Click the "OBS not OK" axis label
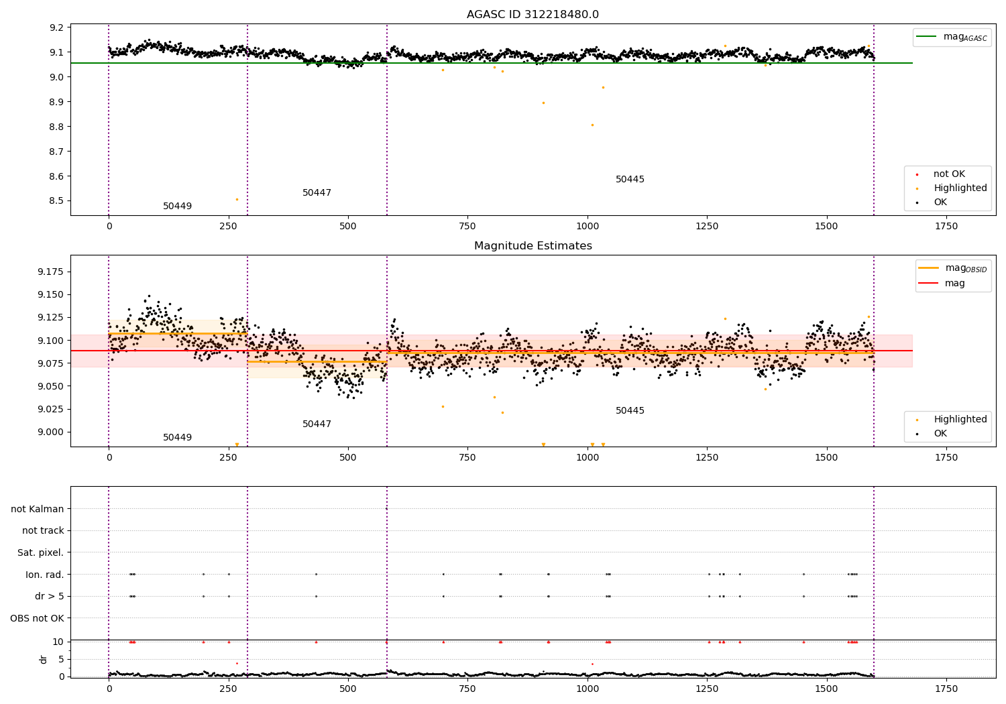The width and height of the screenshot is (1006, 704). coord(38,618)
